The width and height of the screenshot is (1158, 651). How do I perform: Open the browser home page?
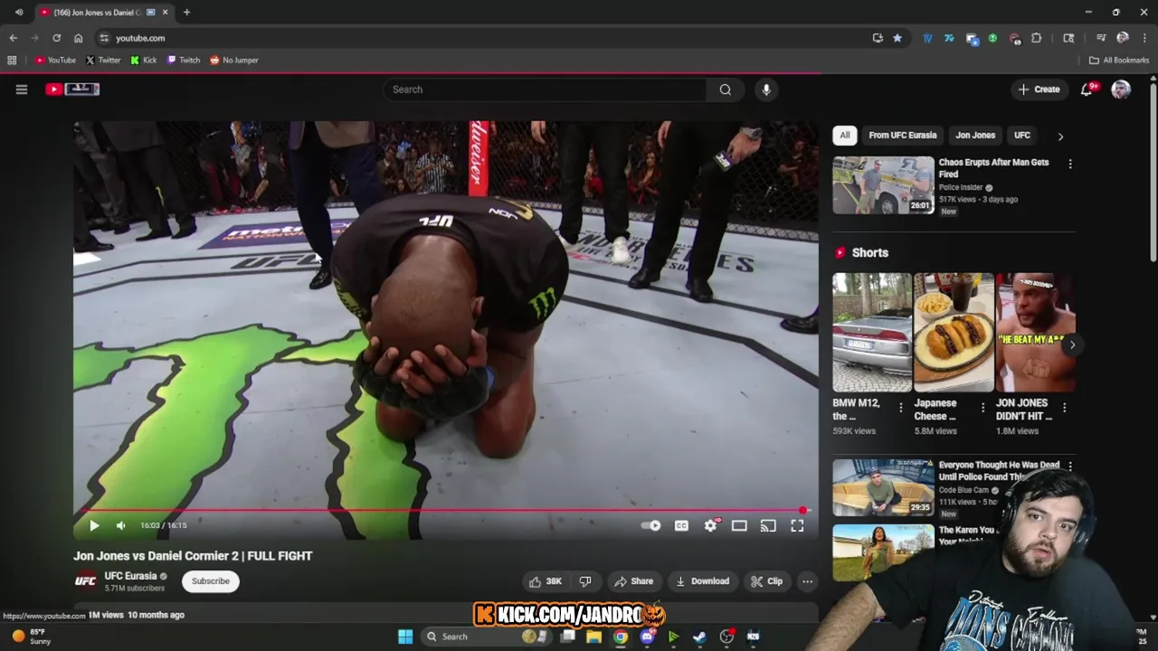(x=78, y=38)
